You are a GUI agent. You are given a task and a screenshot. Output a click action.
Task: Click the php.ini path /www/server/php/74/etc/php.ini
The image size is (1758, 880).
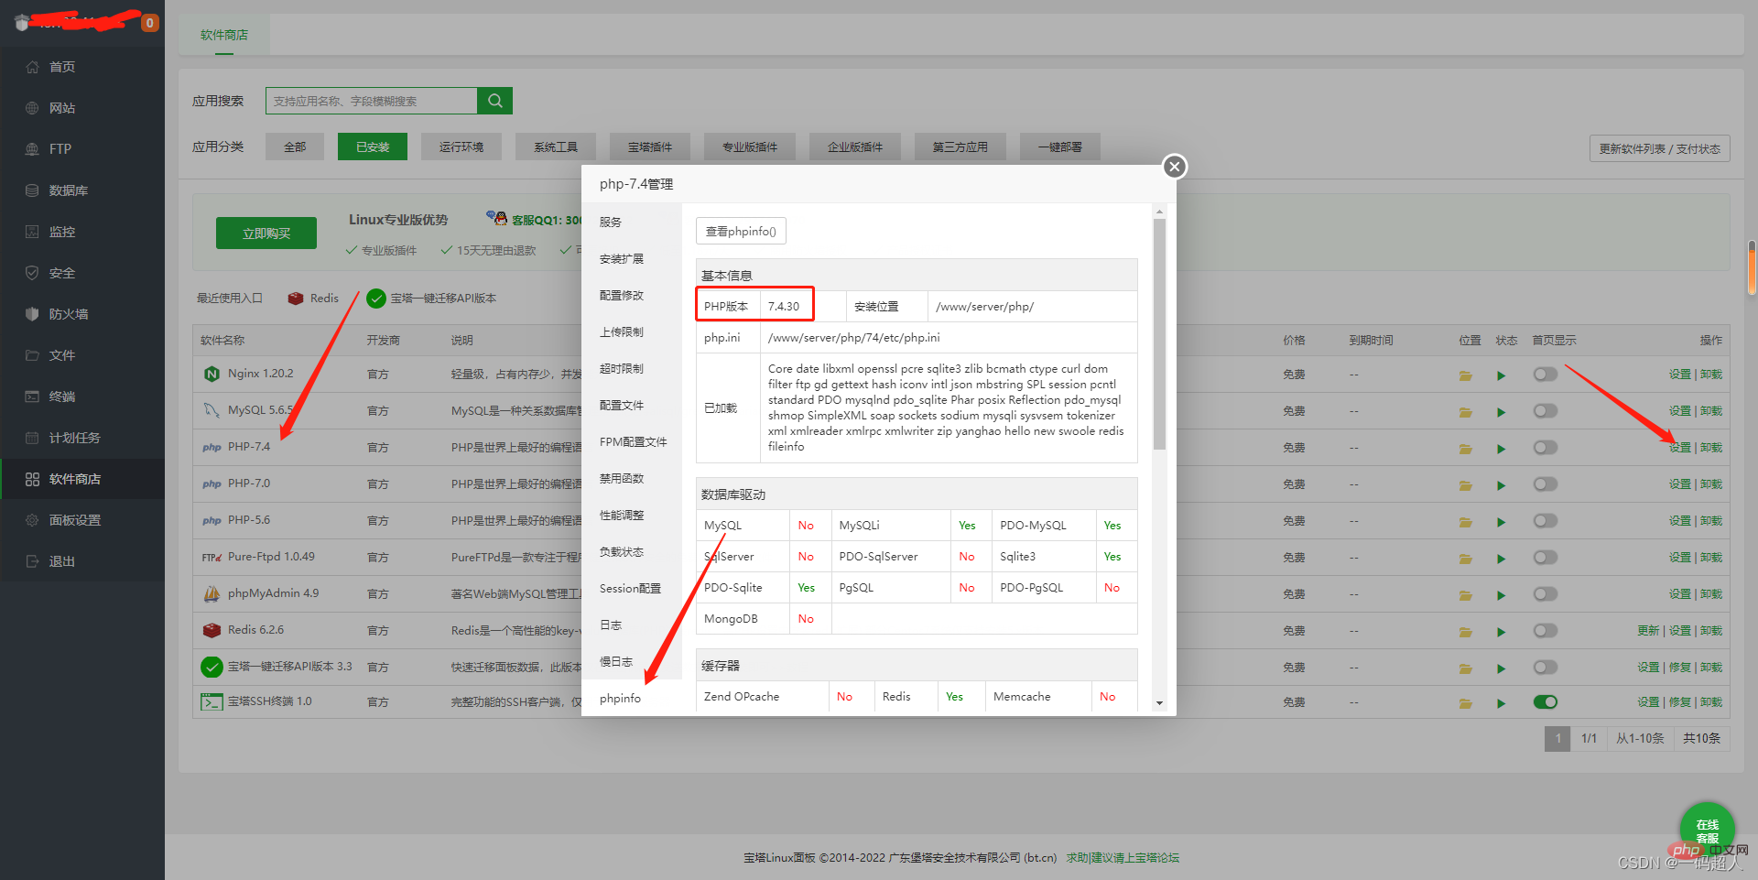pos(854,337)
